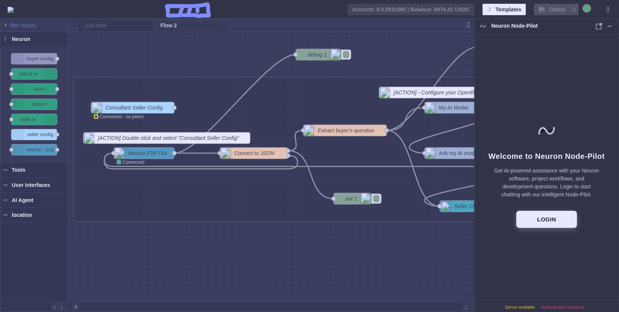Viewport: 619px width, 312px height.
Task: Click the Node-Pilot wave logo in sidebar header
Action: [x=483, y=26]
